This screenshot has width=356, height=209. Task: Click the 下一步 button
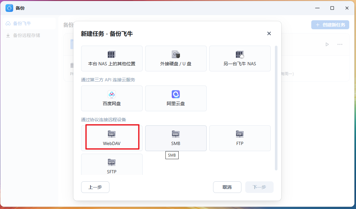(x=259, y=187)
